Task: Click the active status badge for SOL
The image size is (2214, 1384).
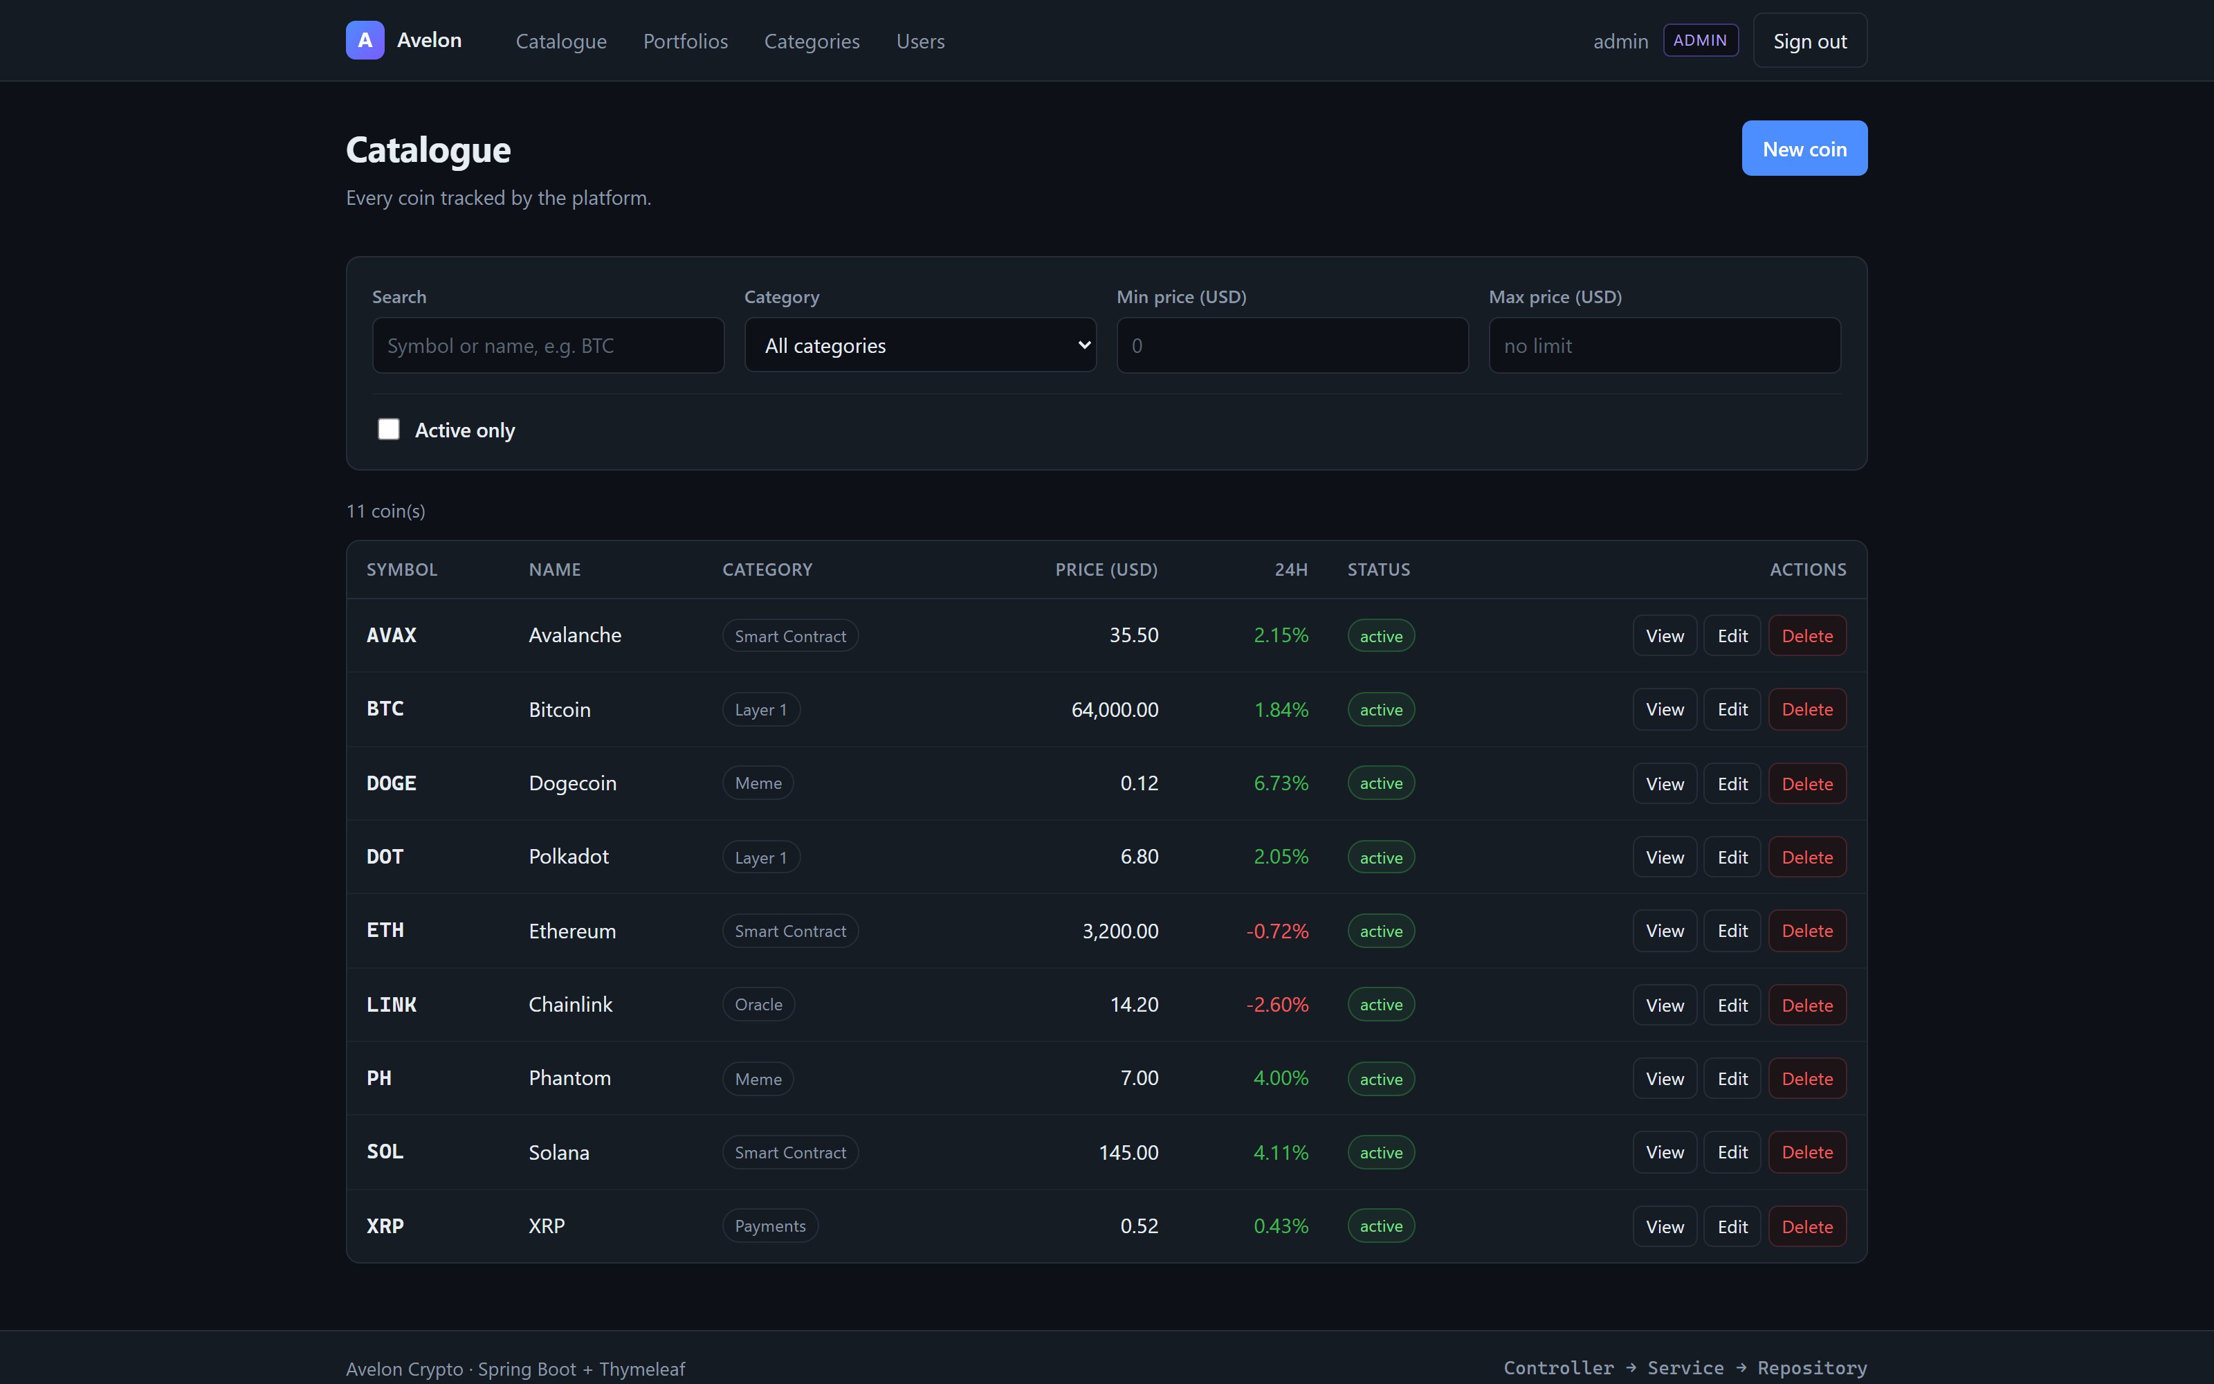Action: (1380, 1152)
